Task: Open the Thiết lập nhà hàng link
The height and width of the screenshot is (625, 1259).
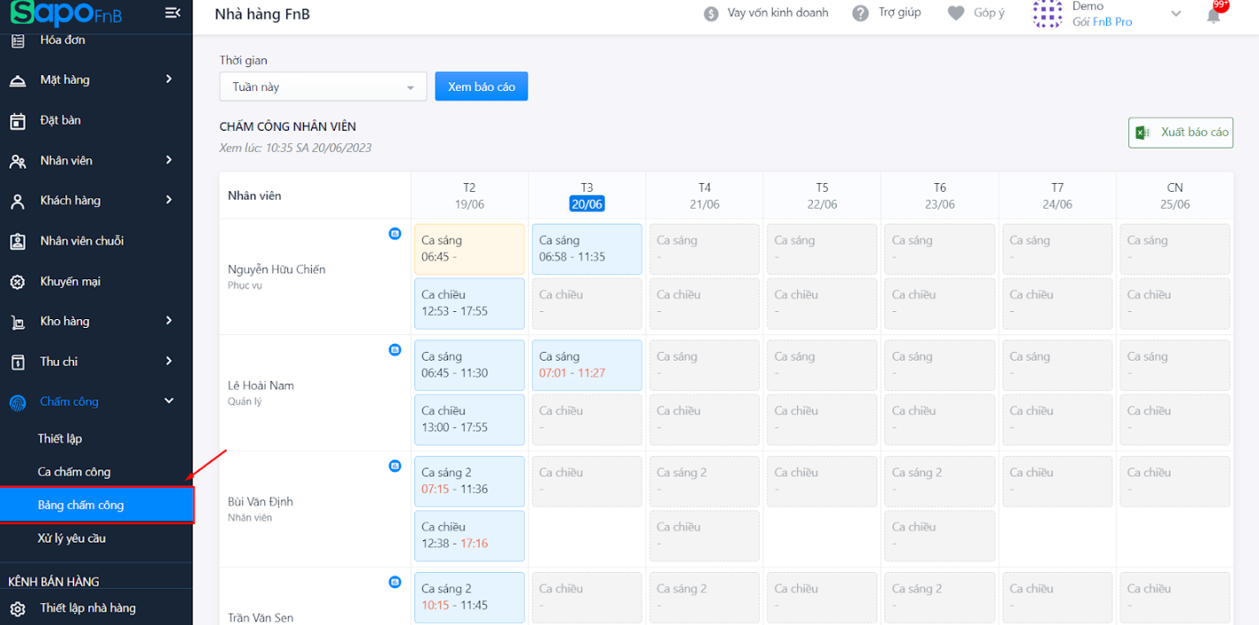Action: [x=87, y=608]
